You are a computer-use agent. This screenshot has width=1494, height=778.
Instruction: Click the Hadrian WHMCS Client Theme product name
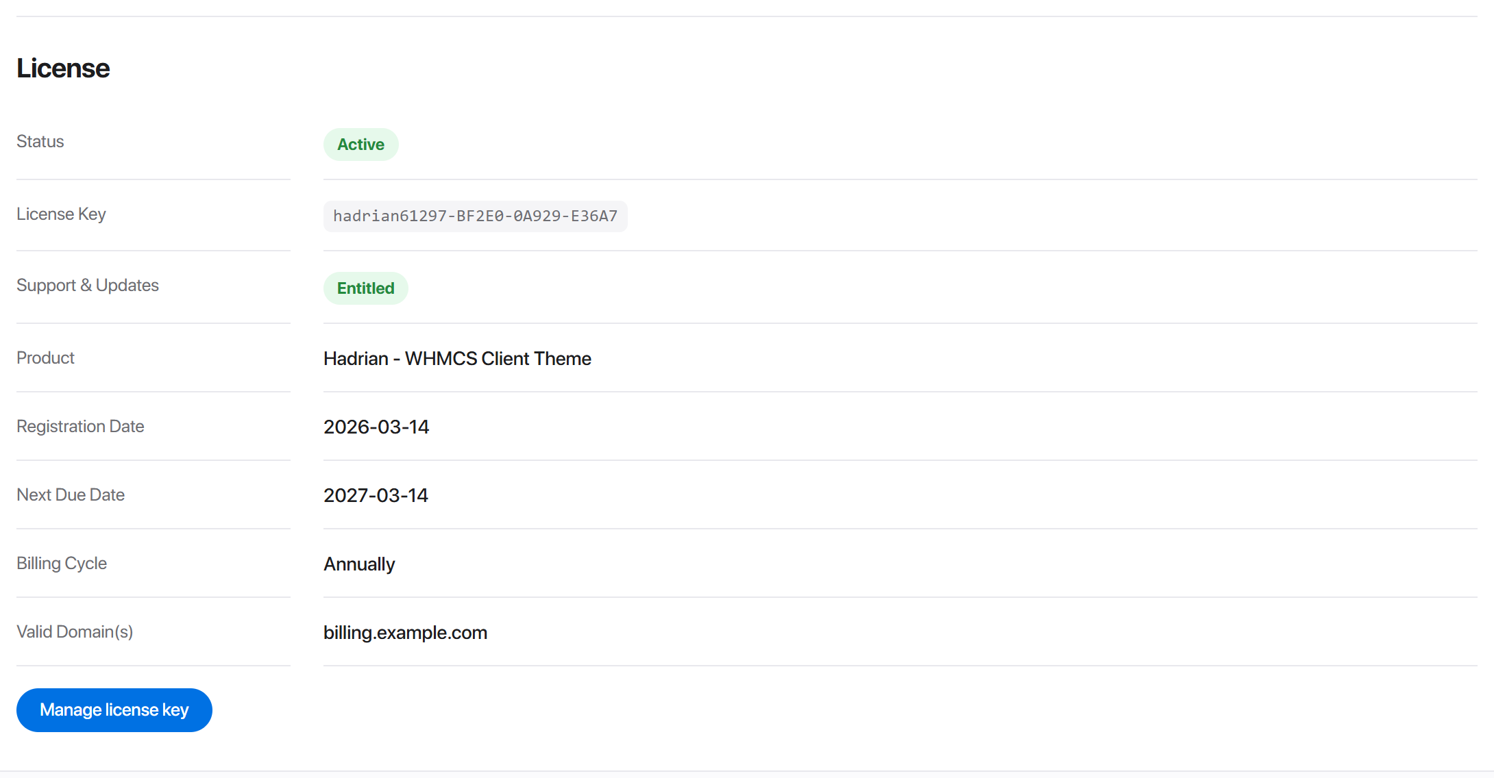tap(457, 358)
